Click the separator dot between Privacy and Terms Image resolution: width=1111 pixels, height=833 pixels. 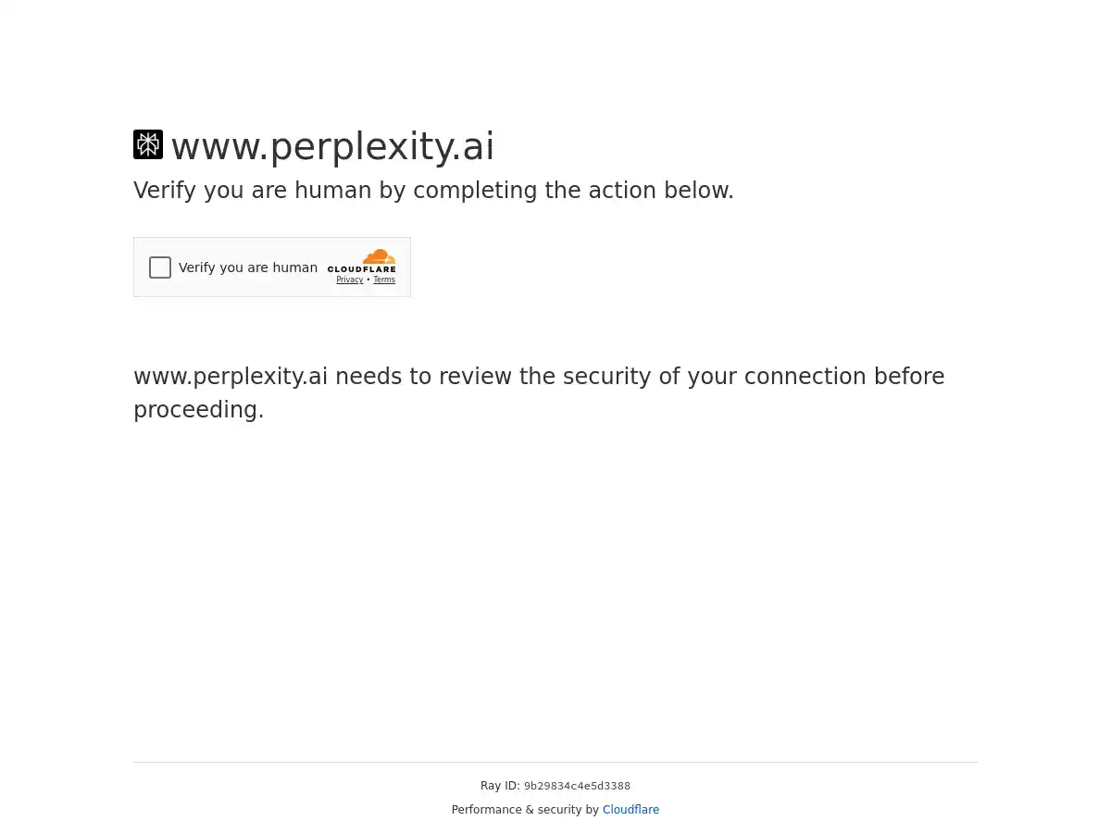368,280
